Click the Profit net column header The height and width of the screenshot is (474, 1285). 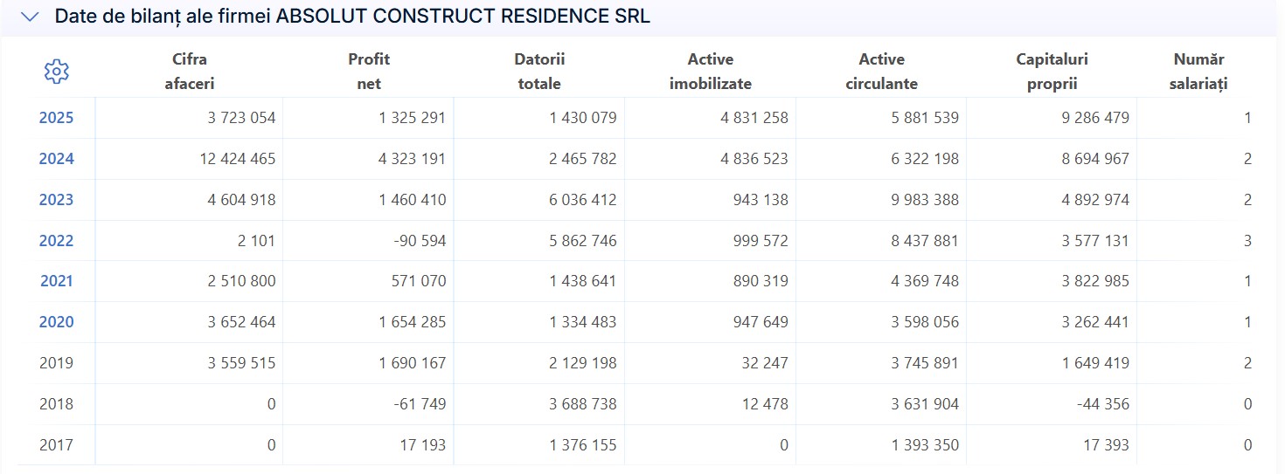(369, 72)
